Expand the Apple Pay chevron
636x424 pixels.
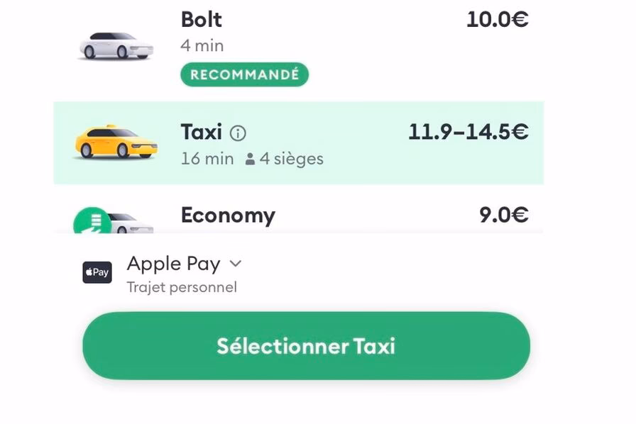[236, 264]
